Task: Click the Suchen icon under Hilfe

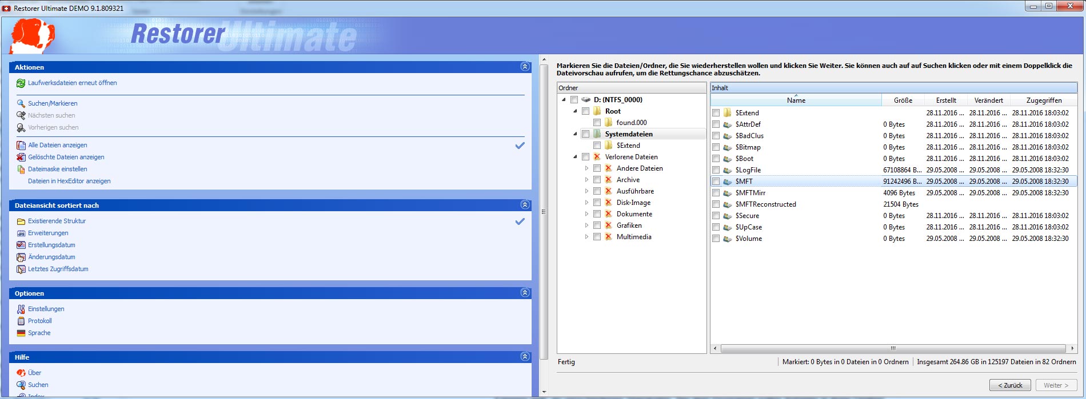Action: click(21, 385)
